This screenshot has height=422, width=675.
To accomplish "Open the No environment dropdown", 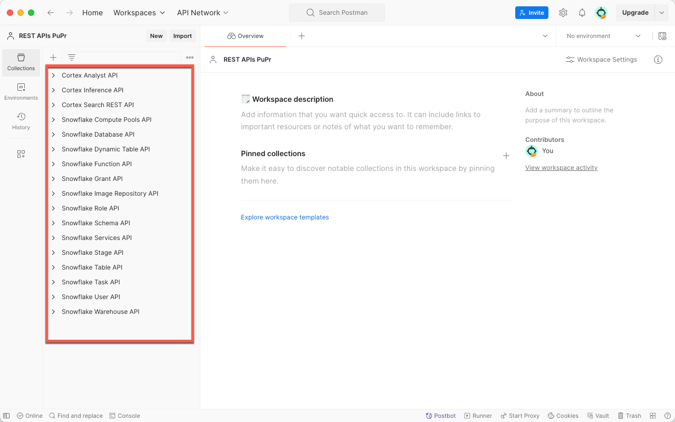I will point(603,36).
